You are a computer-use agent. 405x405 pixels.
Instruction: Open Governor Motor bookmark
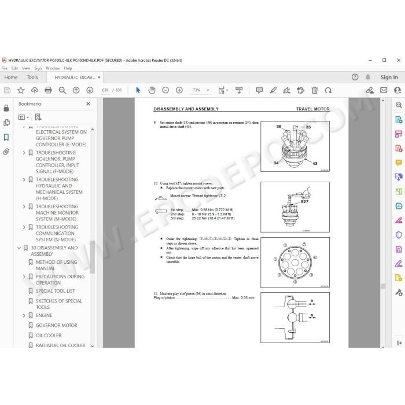point(57,325)
